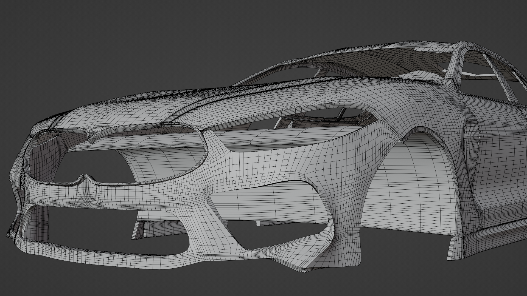This screenshot has height=296, width=527.
Task: Select the small white block under the bumper
Action: click(x=258, y=224)
